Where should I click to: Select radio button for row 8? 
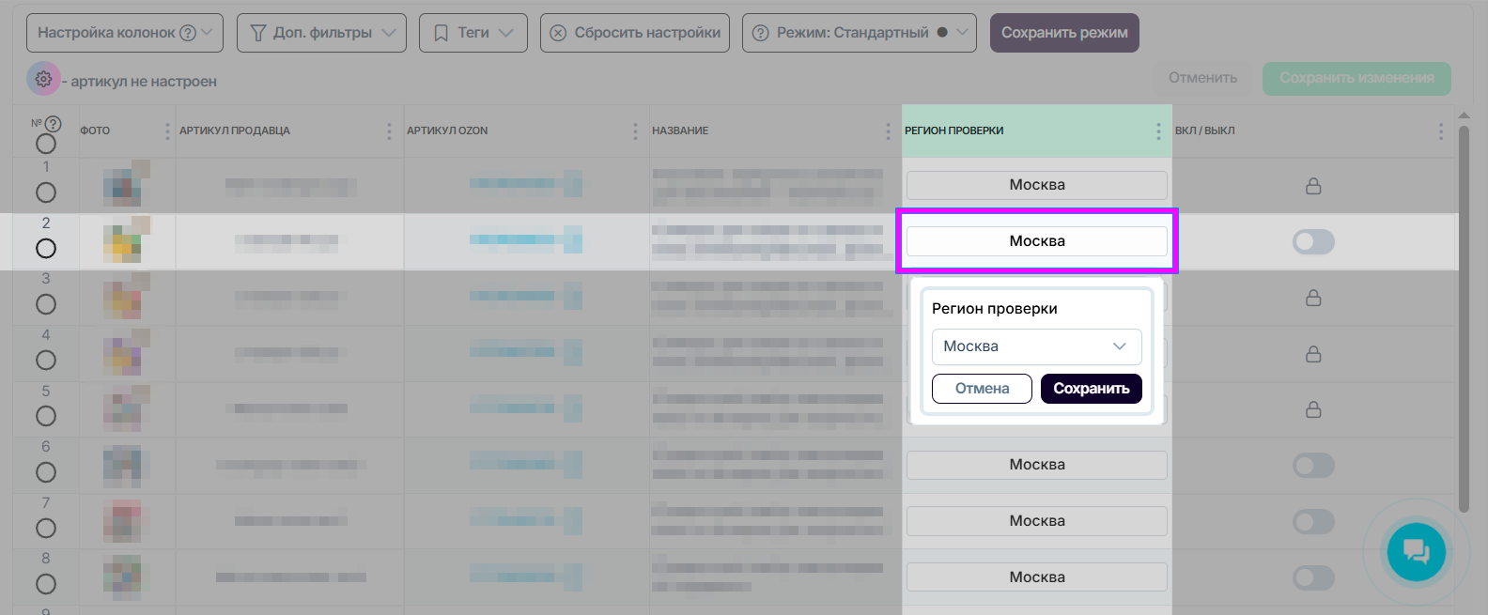[46, 584]
